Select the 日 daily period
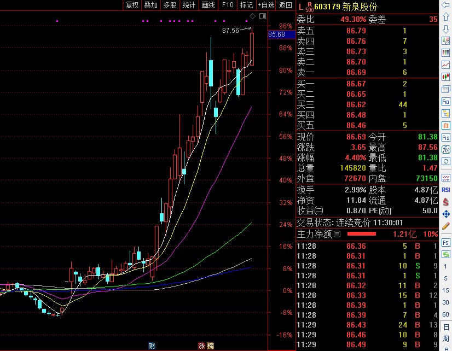 [445, 327]
